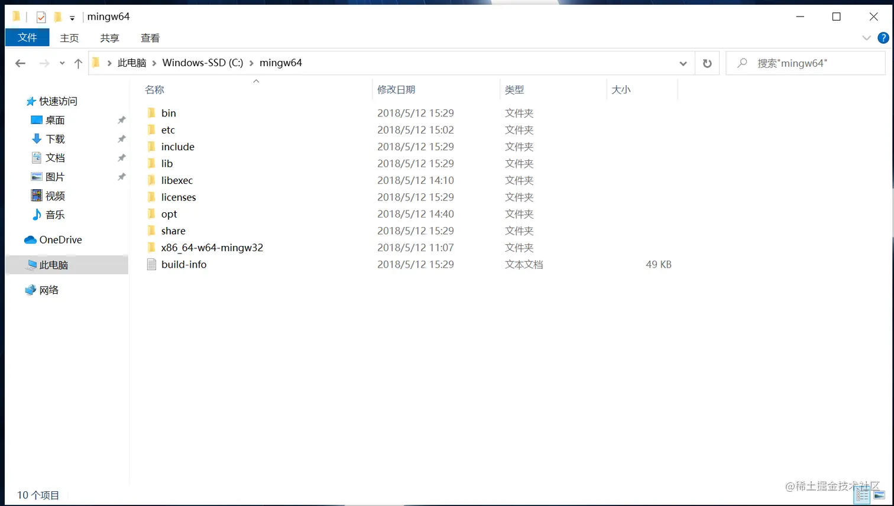Click inside the search mingw64 box
The width and height of the screenshot is (894, 506).
click(x=804, y=63)
